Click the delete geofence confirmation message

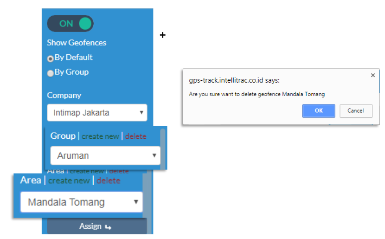point(257,94)
